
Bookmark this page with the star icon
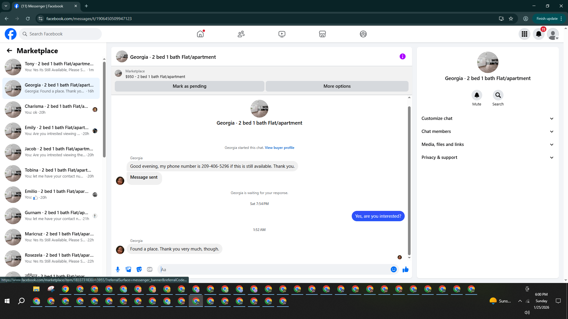[x=511, y=19]
